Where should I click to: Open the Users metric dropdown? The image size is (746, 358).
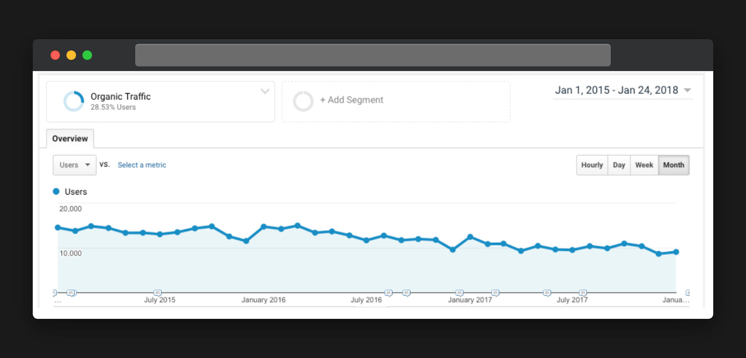[75, 165]
